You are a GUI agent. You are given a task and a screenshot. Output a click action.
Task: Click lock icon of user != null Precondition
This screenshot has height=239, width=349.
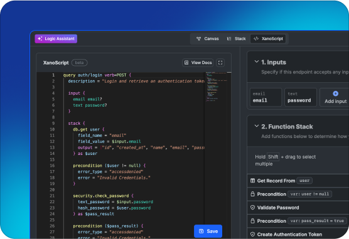252,194
